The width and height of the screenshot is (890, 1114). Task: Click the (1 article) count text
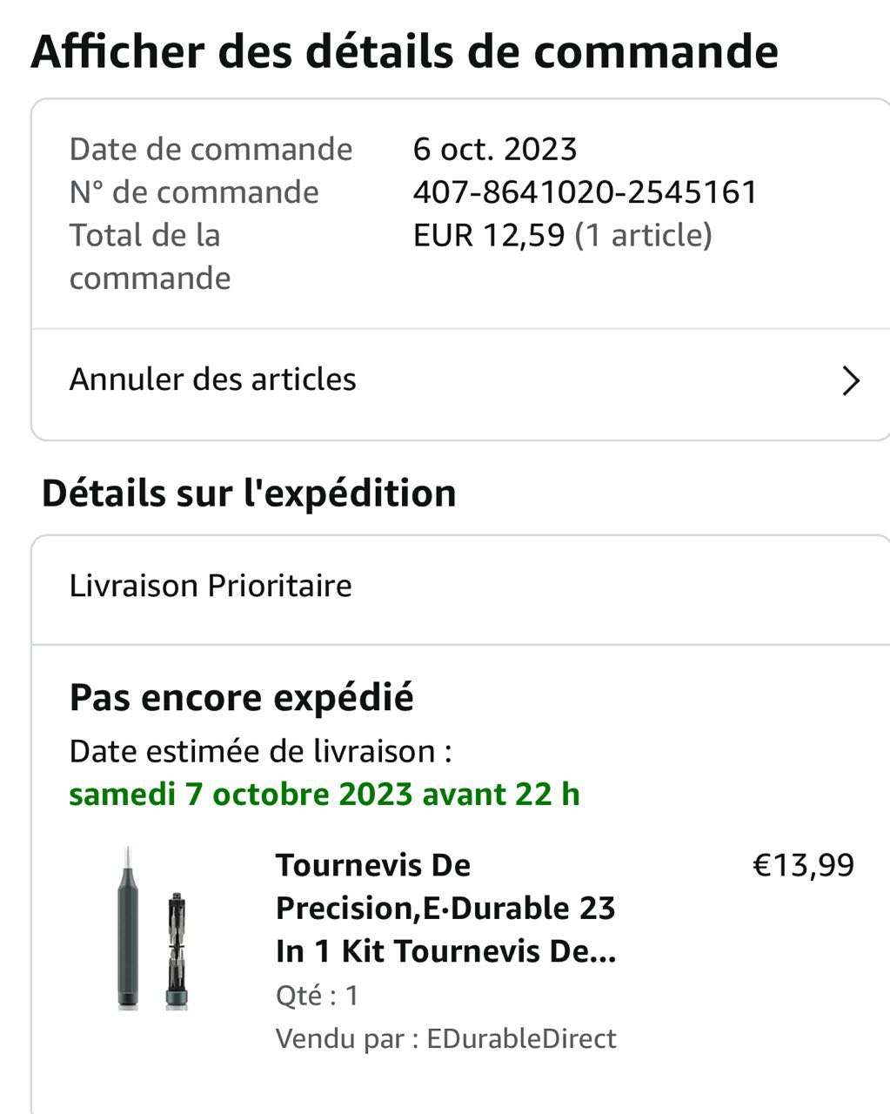tap(643, 235)
